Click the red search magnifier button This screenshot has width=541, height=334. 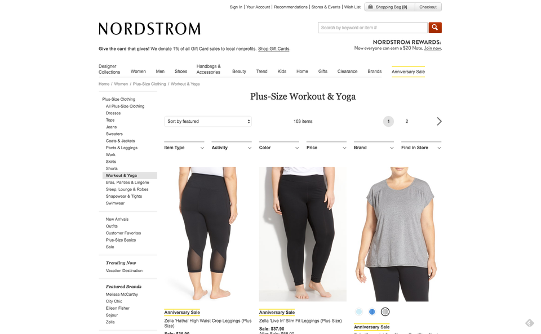[x=434, y=28]
